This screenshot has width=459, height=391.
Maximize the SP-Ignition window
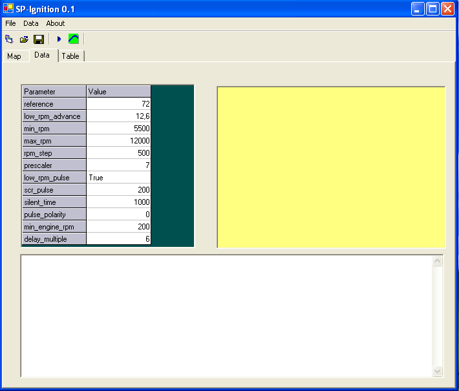pos(432,9)
